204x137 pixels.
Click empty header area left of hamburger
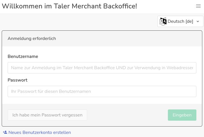click(166, 6)
